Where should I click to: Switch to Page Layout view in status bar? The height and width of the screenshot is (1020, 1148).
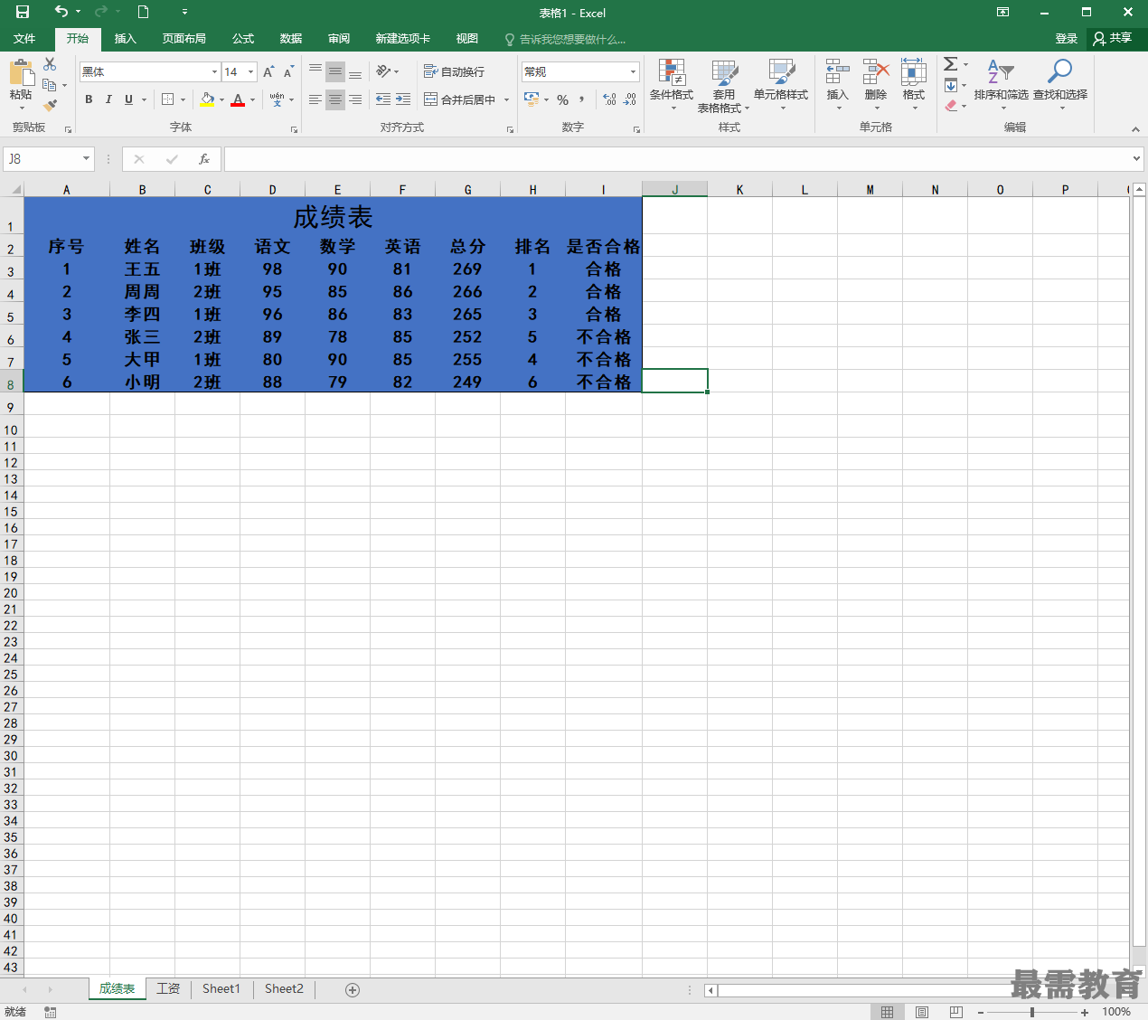[921, 1012]
